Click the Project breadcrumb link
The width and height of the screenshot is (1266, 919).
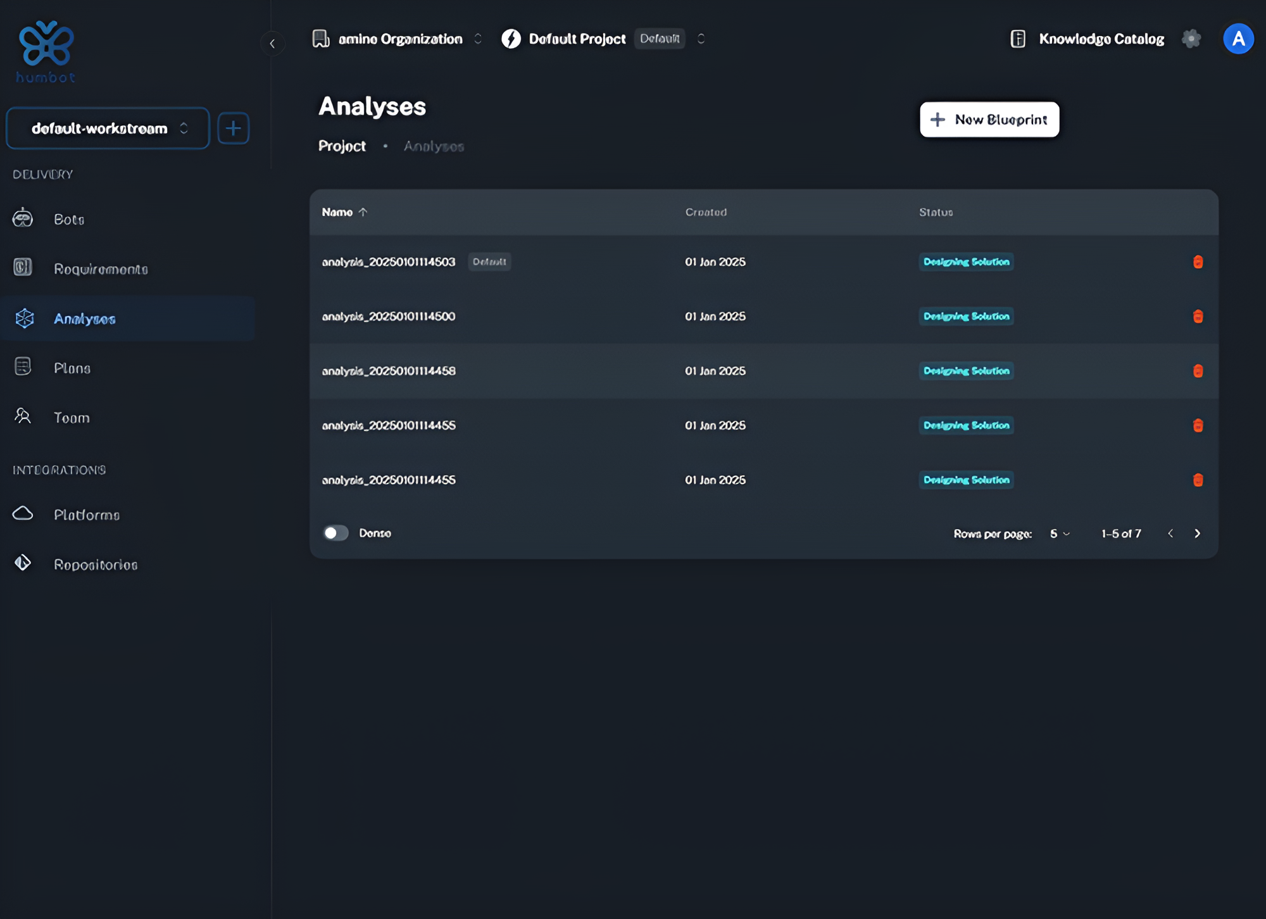tap(342, 146)
